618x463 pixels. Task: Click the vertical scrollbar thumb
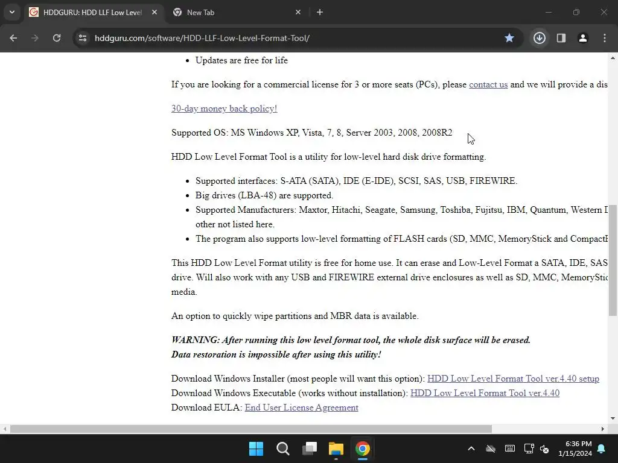(613, 260)
